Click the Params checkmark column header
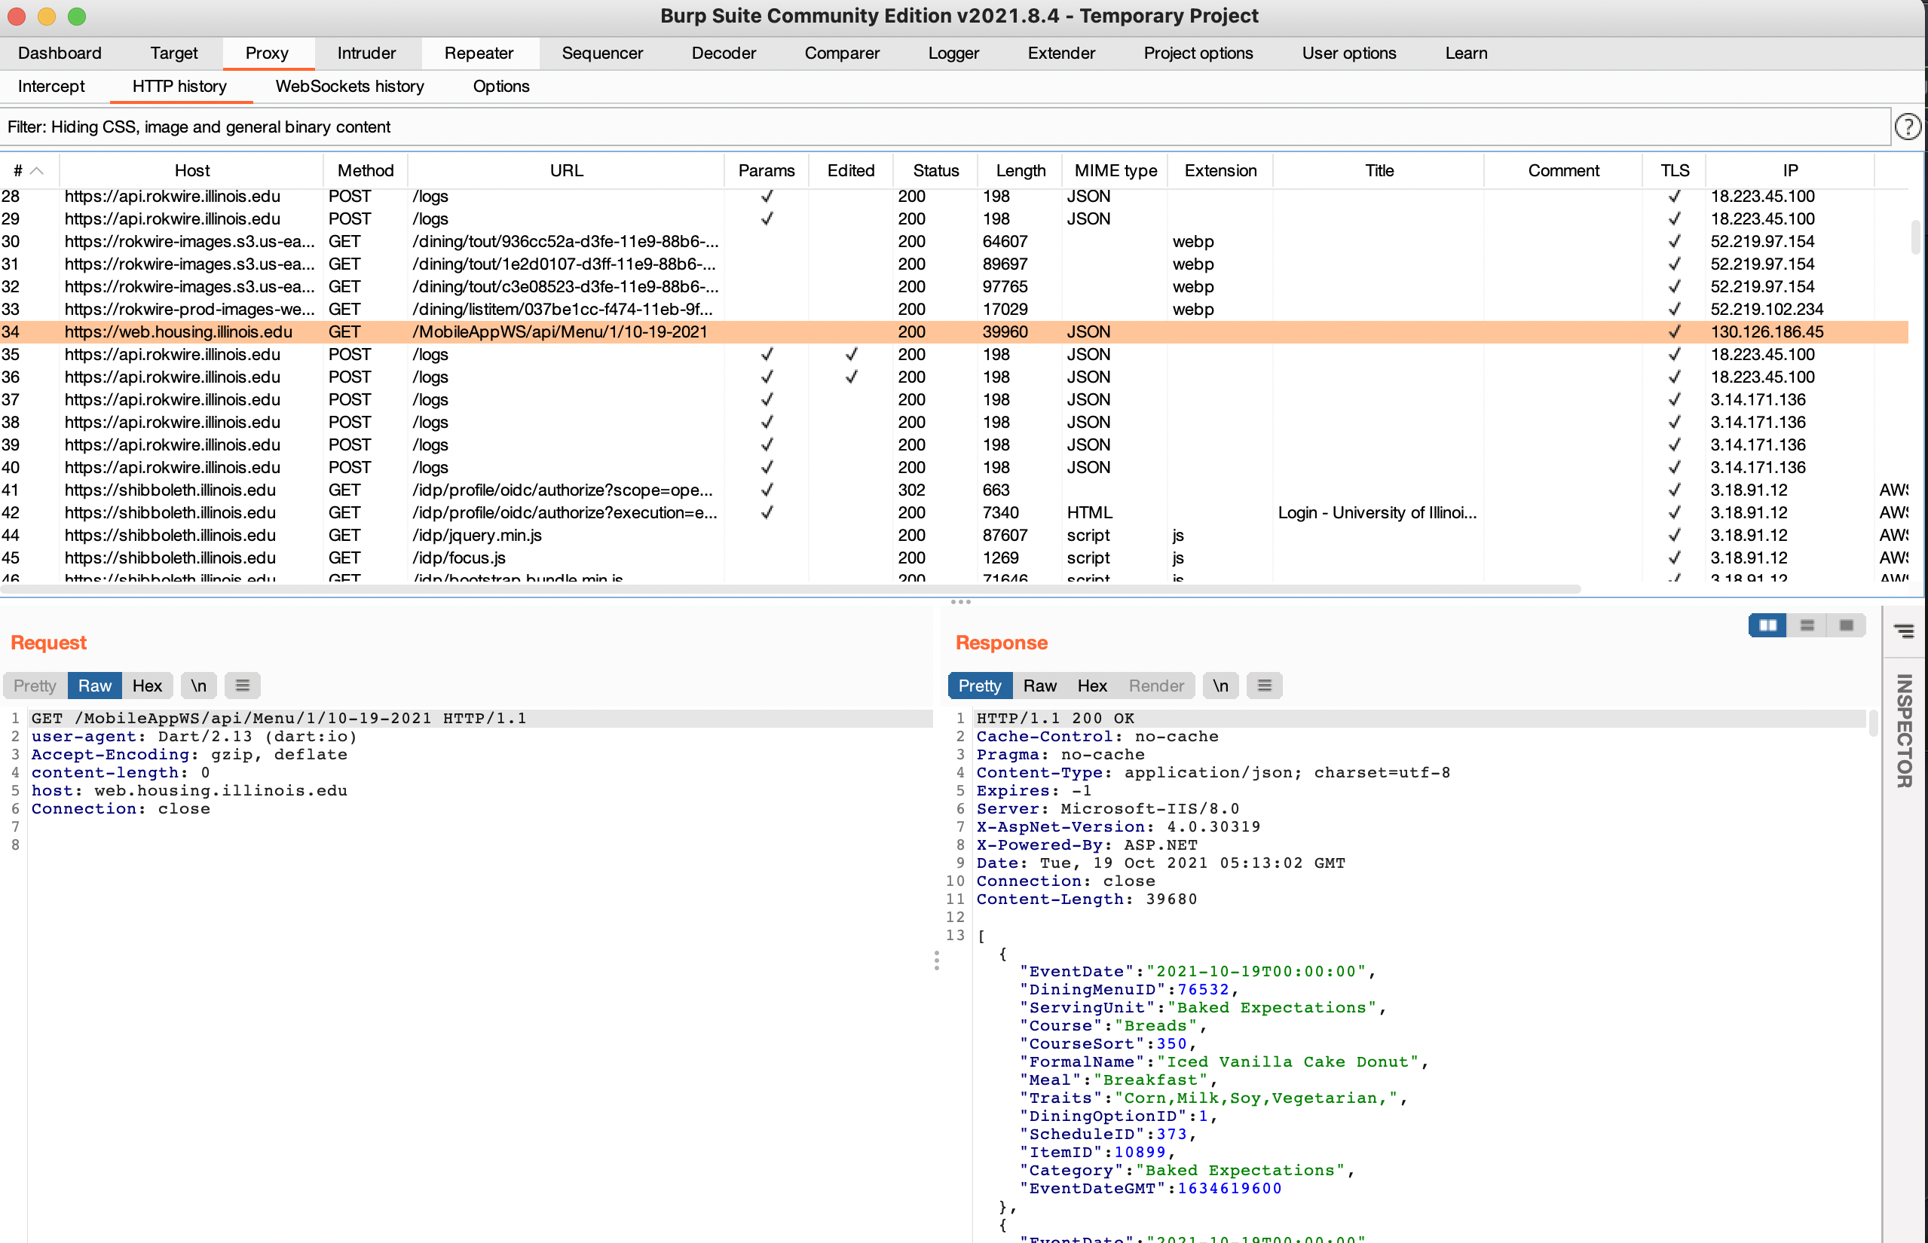The image size is (1928, 1243). 764,170
